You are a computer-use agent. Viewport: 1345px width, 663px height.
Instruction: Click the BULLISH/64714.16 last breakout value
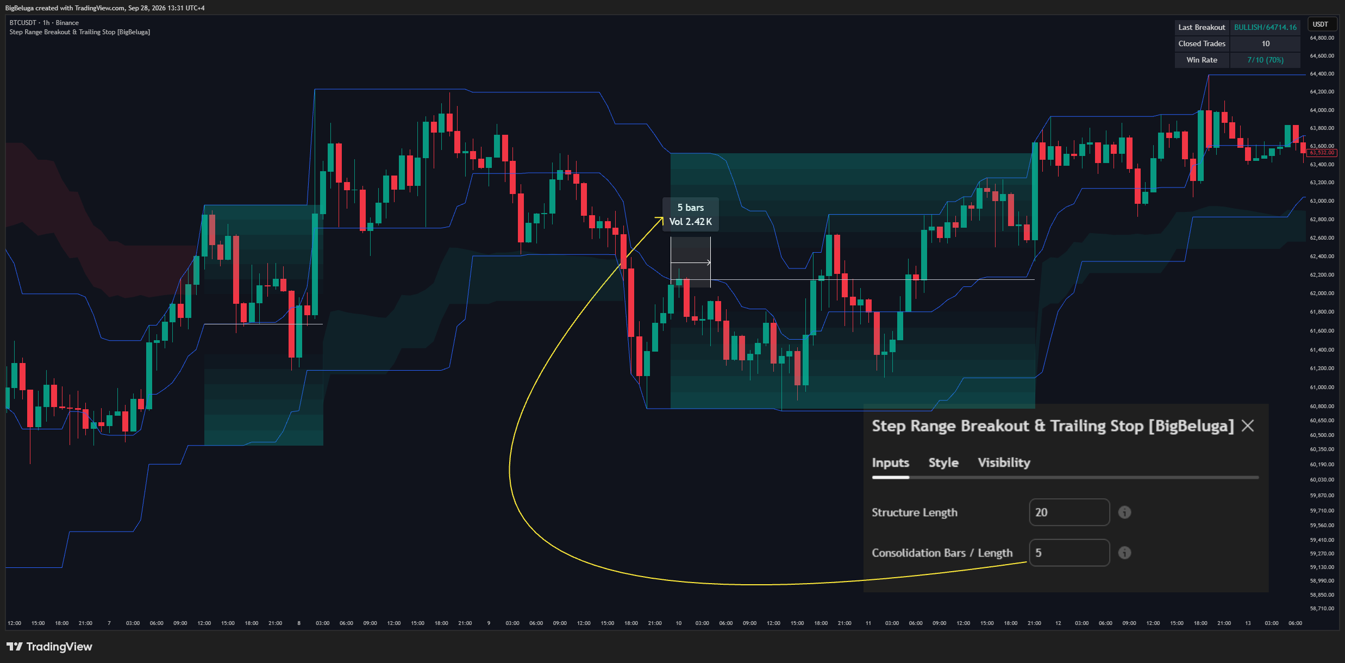point(1265,27)
